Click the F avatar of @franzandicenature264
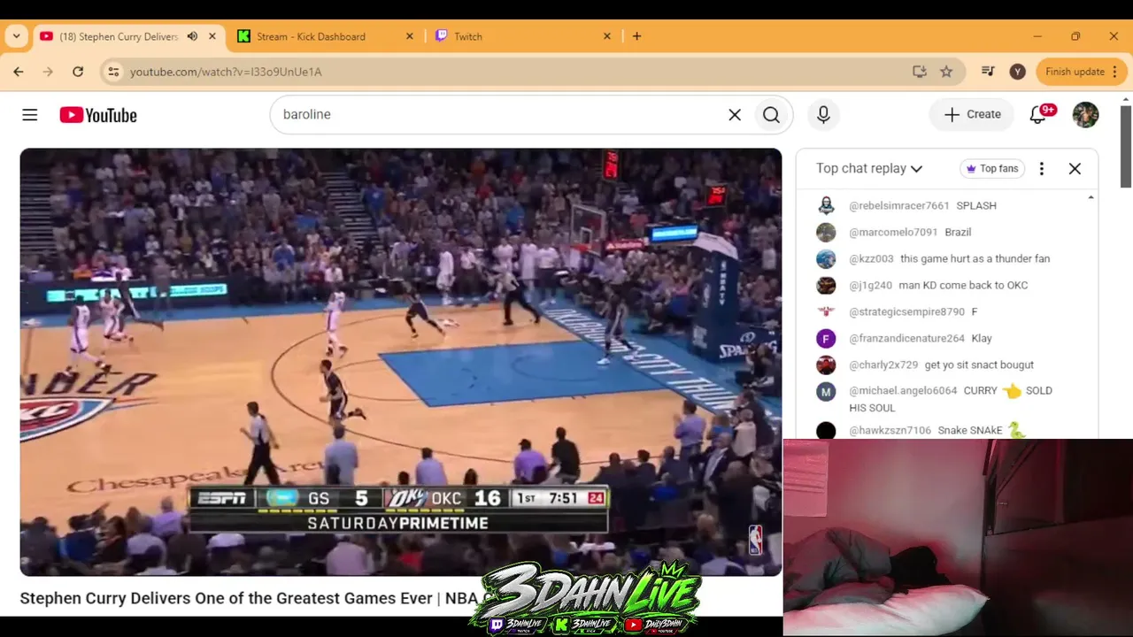 [826, 338]
